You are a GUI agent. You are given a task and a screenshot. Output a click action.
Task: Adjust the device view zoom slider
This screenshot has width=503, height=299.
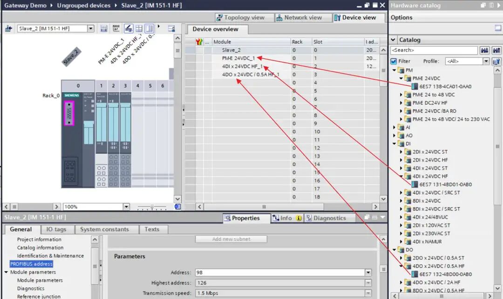[x=152, y=207]
